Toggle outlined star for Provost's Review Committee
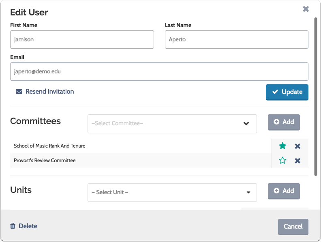321x242 pixels. pos(282,161)
